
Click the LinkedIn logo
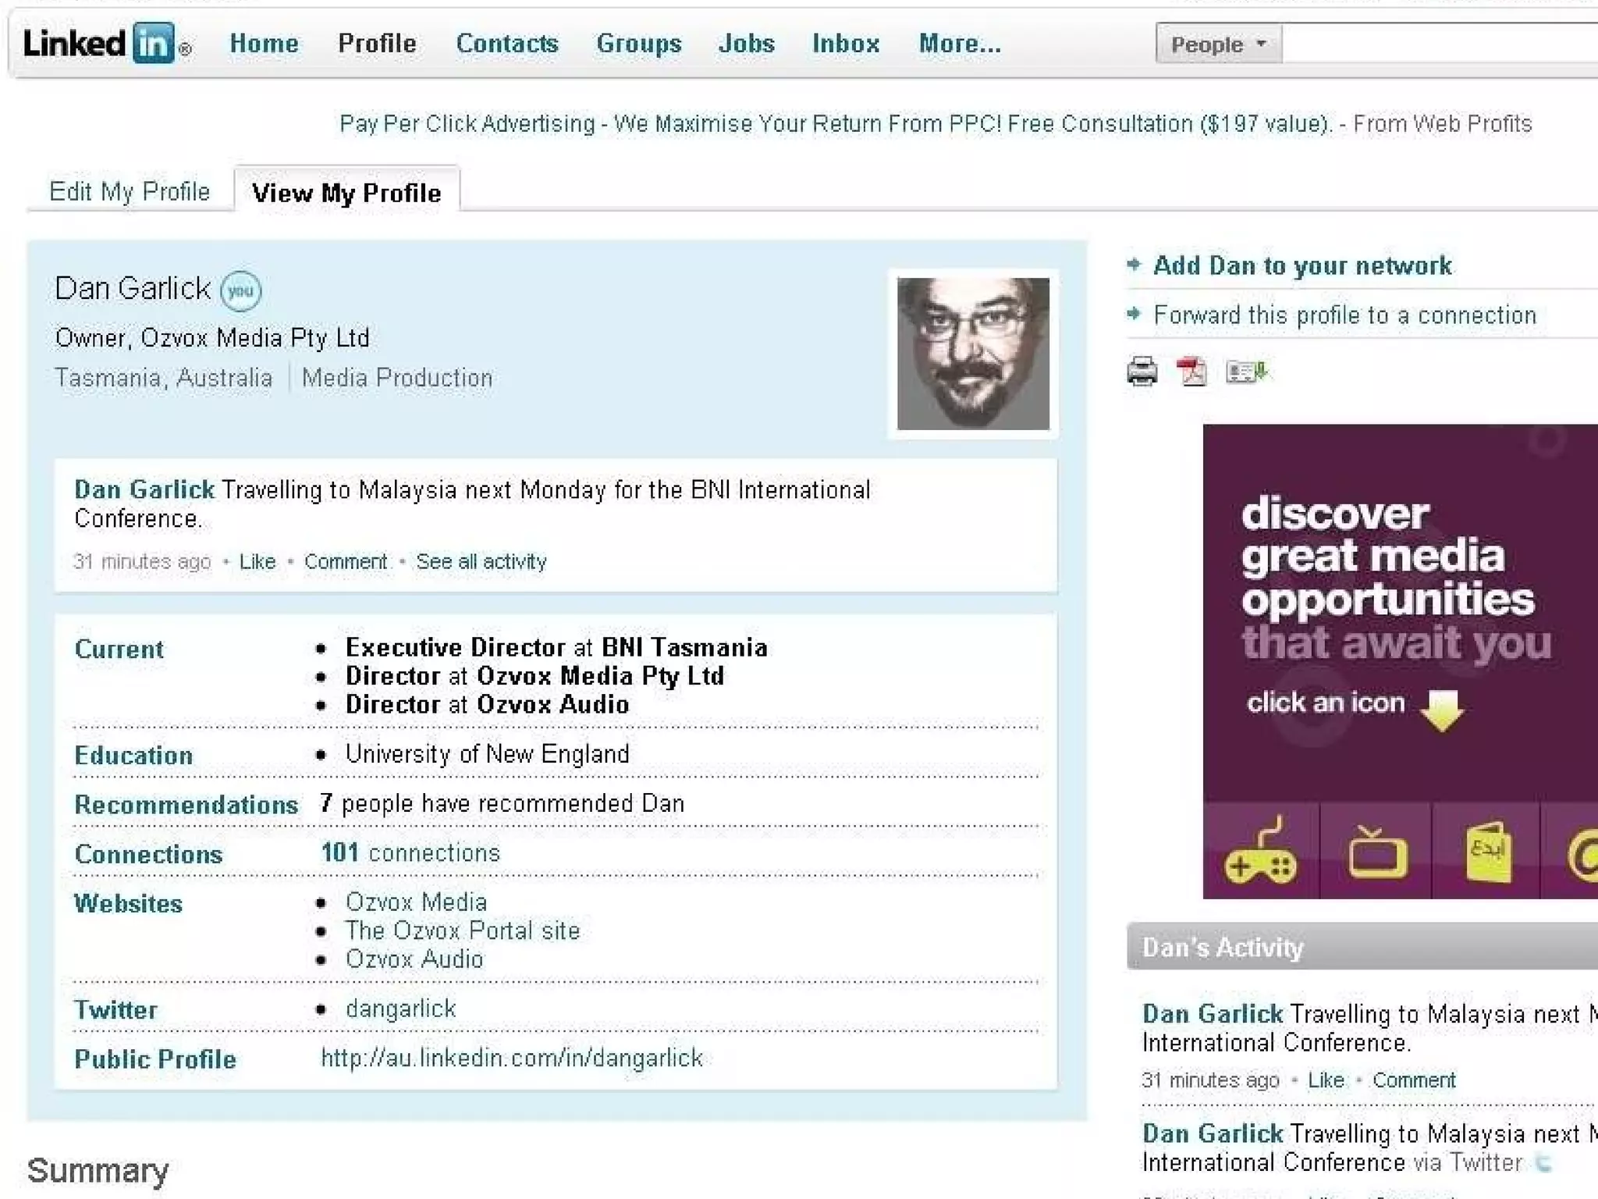[106, 43]
